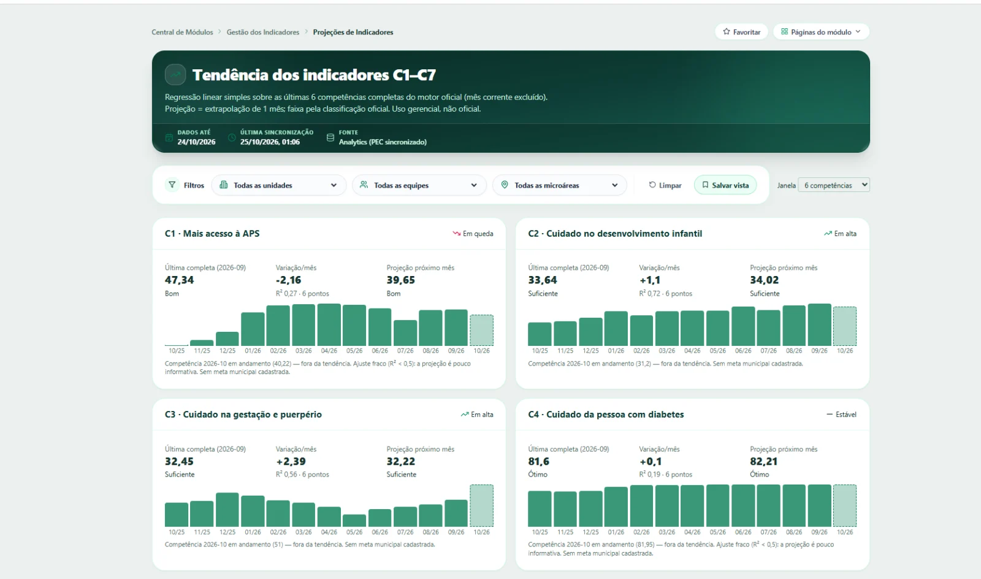Click the upward trend icon on C3 card
Viewport: 981px width, 579px height.
(465, 415)
